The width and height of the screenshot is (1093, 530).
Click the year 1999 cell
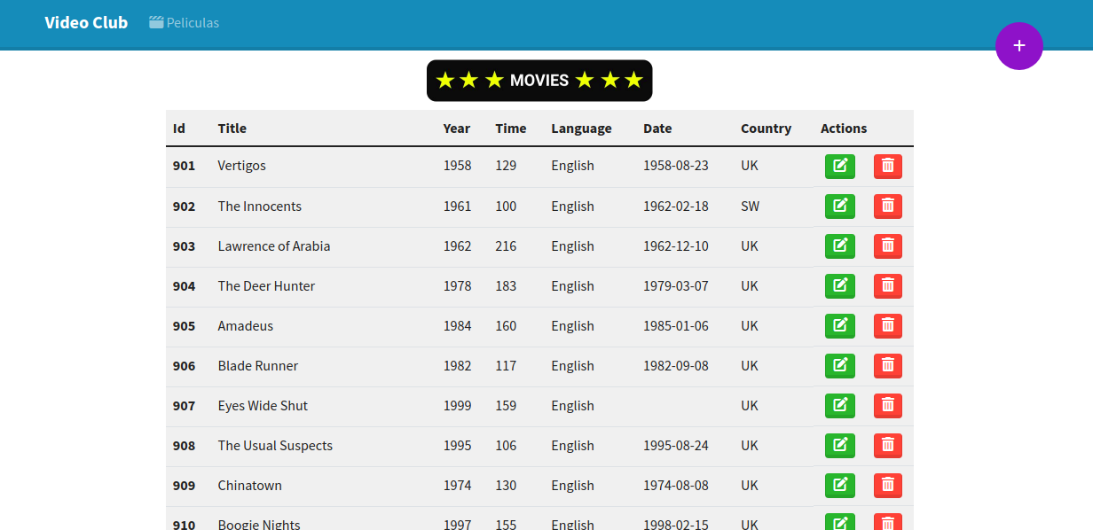pyautogui.click(x=458, y=406)
